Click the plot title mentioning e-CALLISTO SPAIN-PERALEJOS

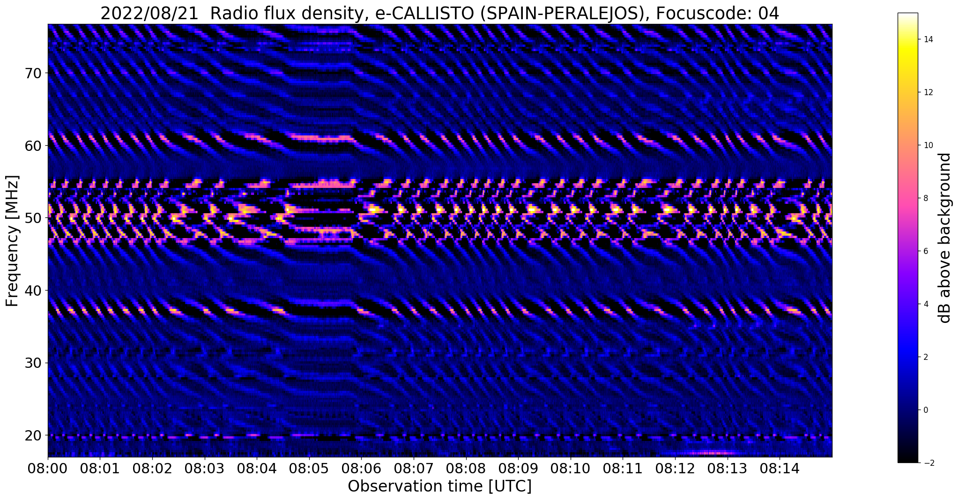click(x=439, y=13)
